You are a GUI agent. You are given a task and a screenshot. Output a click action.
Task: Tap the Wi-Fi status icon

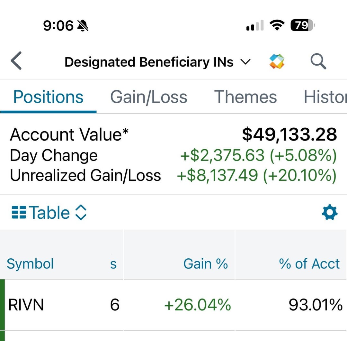coord(276,25)
